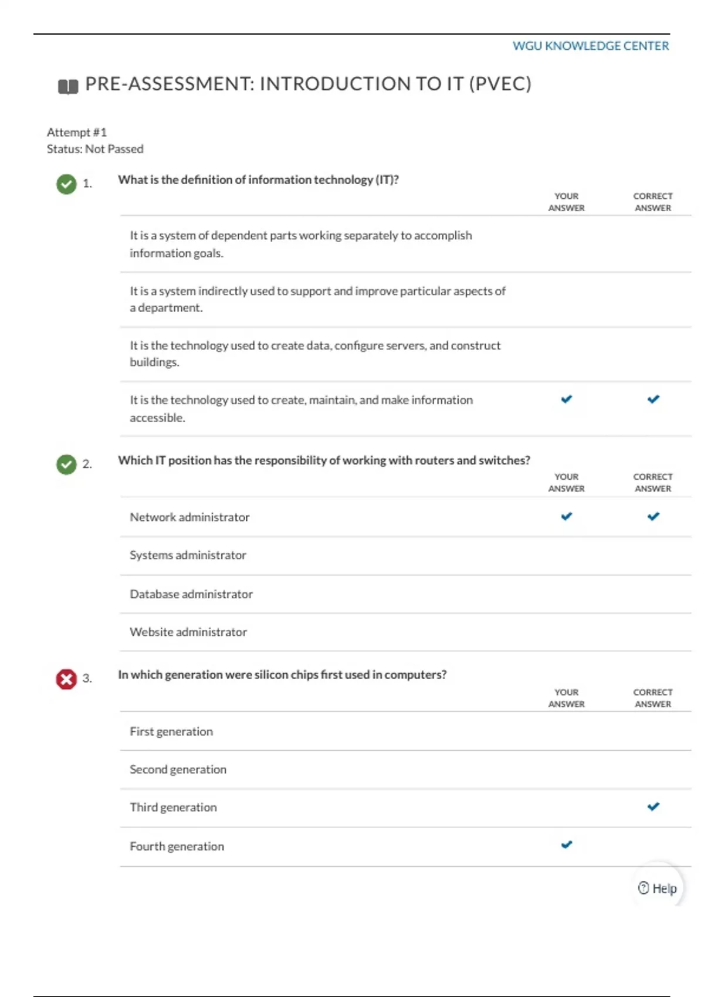This screenshot has height=997, width=704.
Task: Select the First generation answer row
Action: click(x=171, y=732)
